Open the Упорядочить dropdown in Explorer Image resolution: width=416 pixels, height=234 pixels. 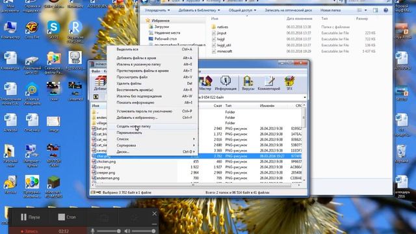click(x=157, y=10)
